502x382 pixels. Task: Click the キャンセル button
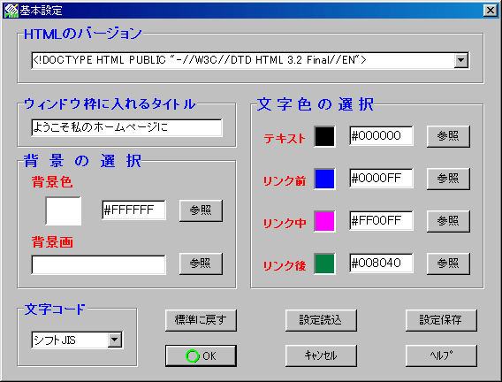click(x=321, y=355)
